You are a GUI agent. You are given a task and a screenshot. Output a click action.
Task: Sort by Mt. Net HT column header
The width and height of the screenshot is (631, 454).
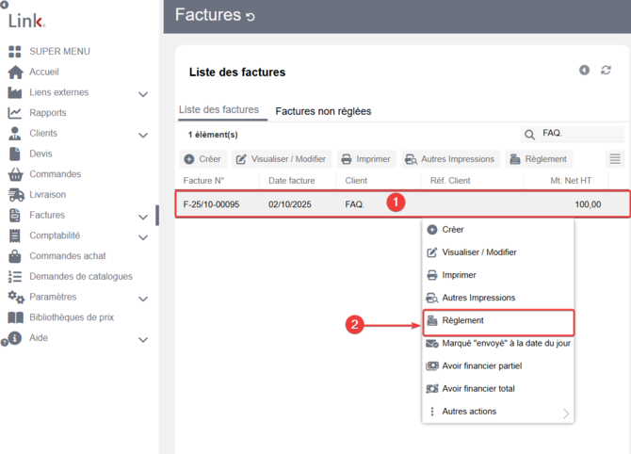(x=571, y=181)
